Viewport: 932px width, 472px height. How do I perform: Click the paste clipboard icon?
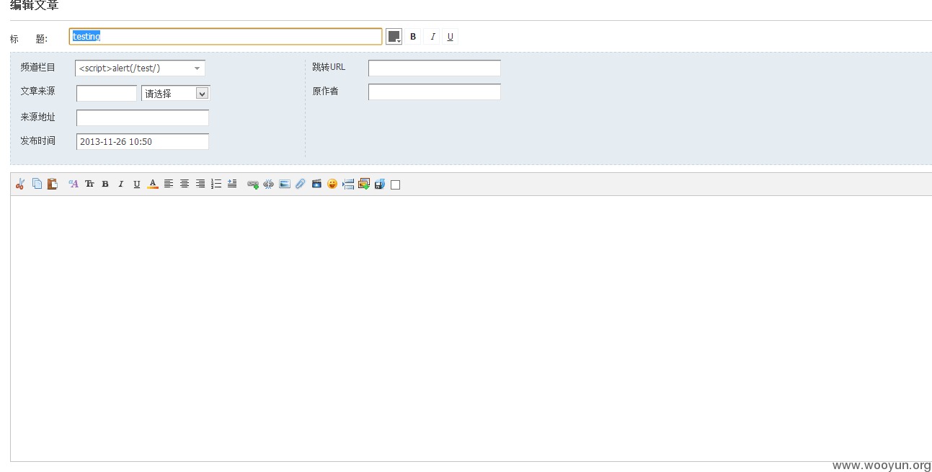click(x=53, y=184)
